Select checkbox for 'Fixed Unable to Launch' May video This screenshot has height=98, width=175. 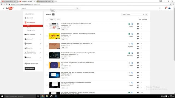47,55
